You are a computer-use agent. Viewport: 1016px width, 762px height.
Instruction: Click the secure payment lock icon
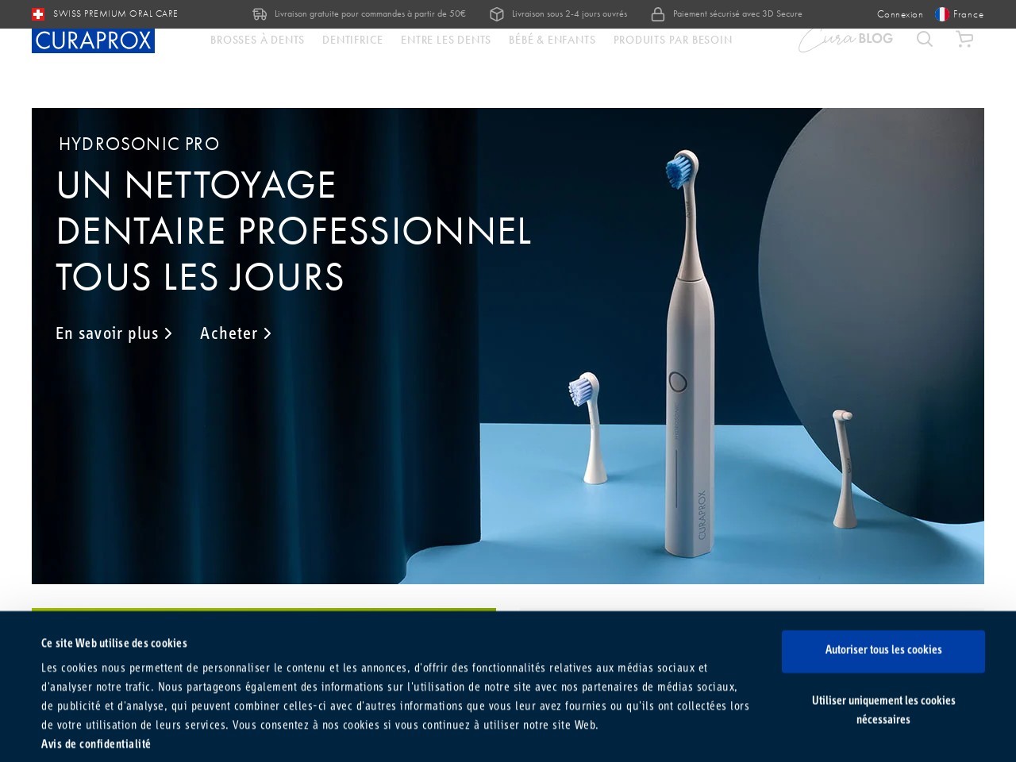coord(657,14)
